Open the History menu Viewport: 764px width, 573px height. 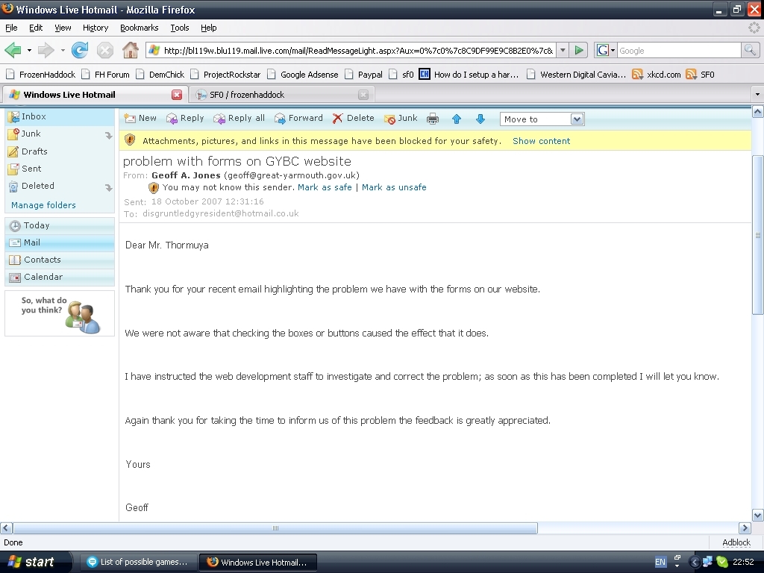(95, 28)
